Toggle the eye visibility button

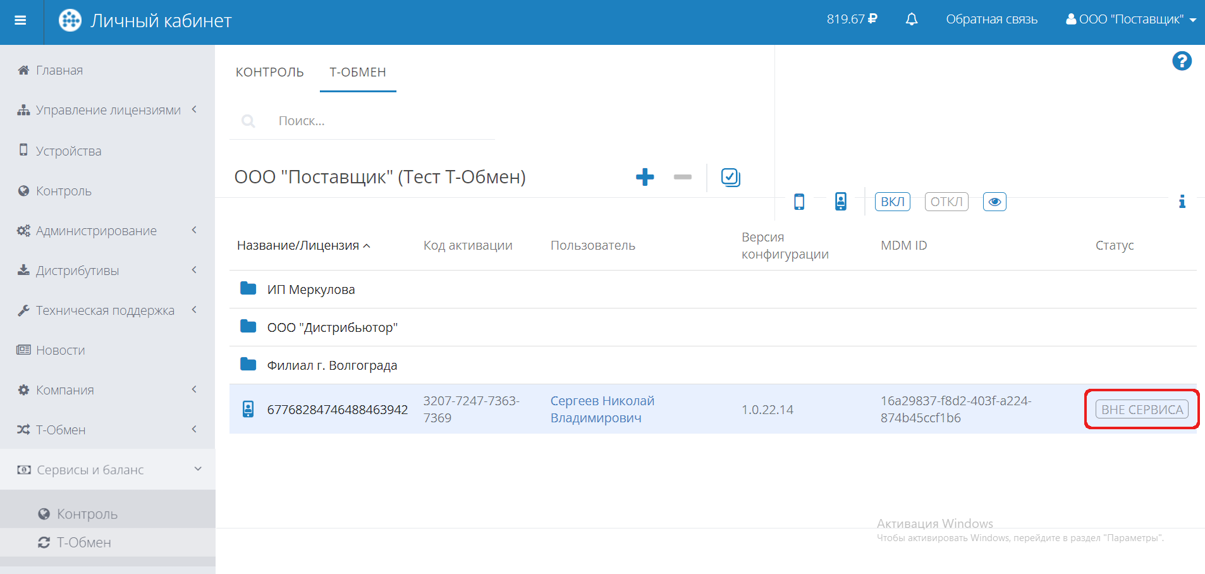coord(994,202)
